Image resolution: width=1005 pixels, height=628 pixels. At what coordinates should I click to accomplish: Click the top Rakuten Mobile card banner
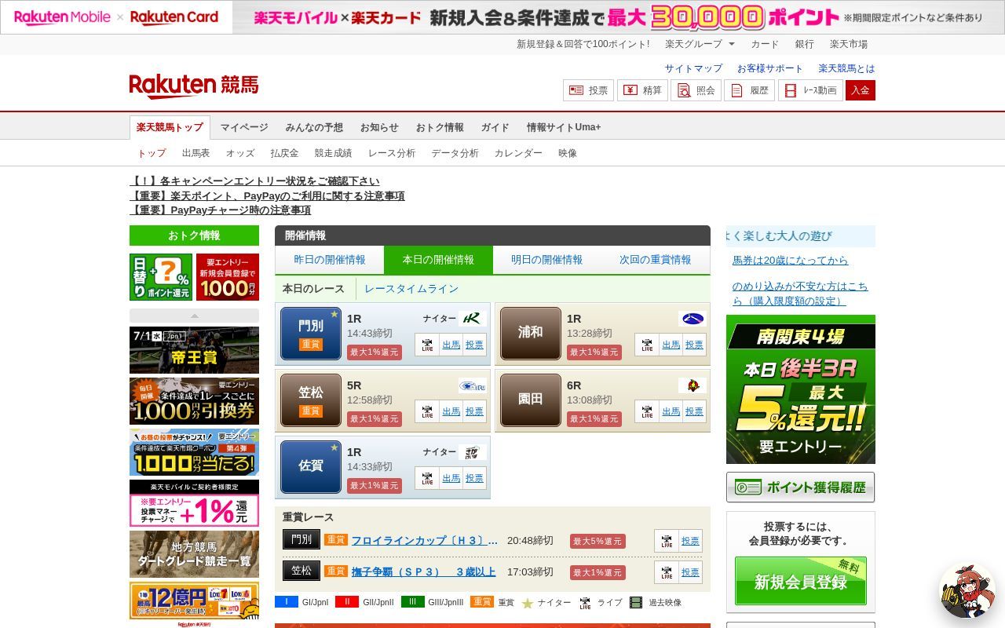tap(502, 17)
